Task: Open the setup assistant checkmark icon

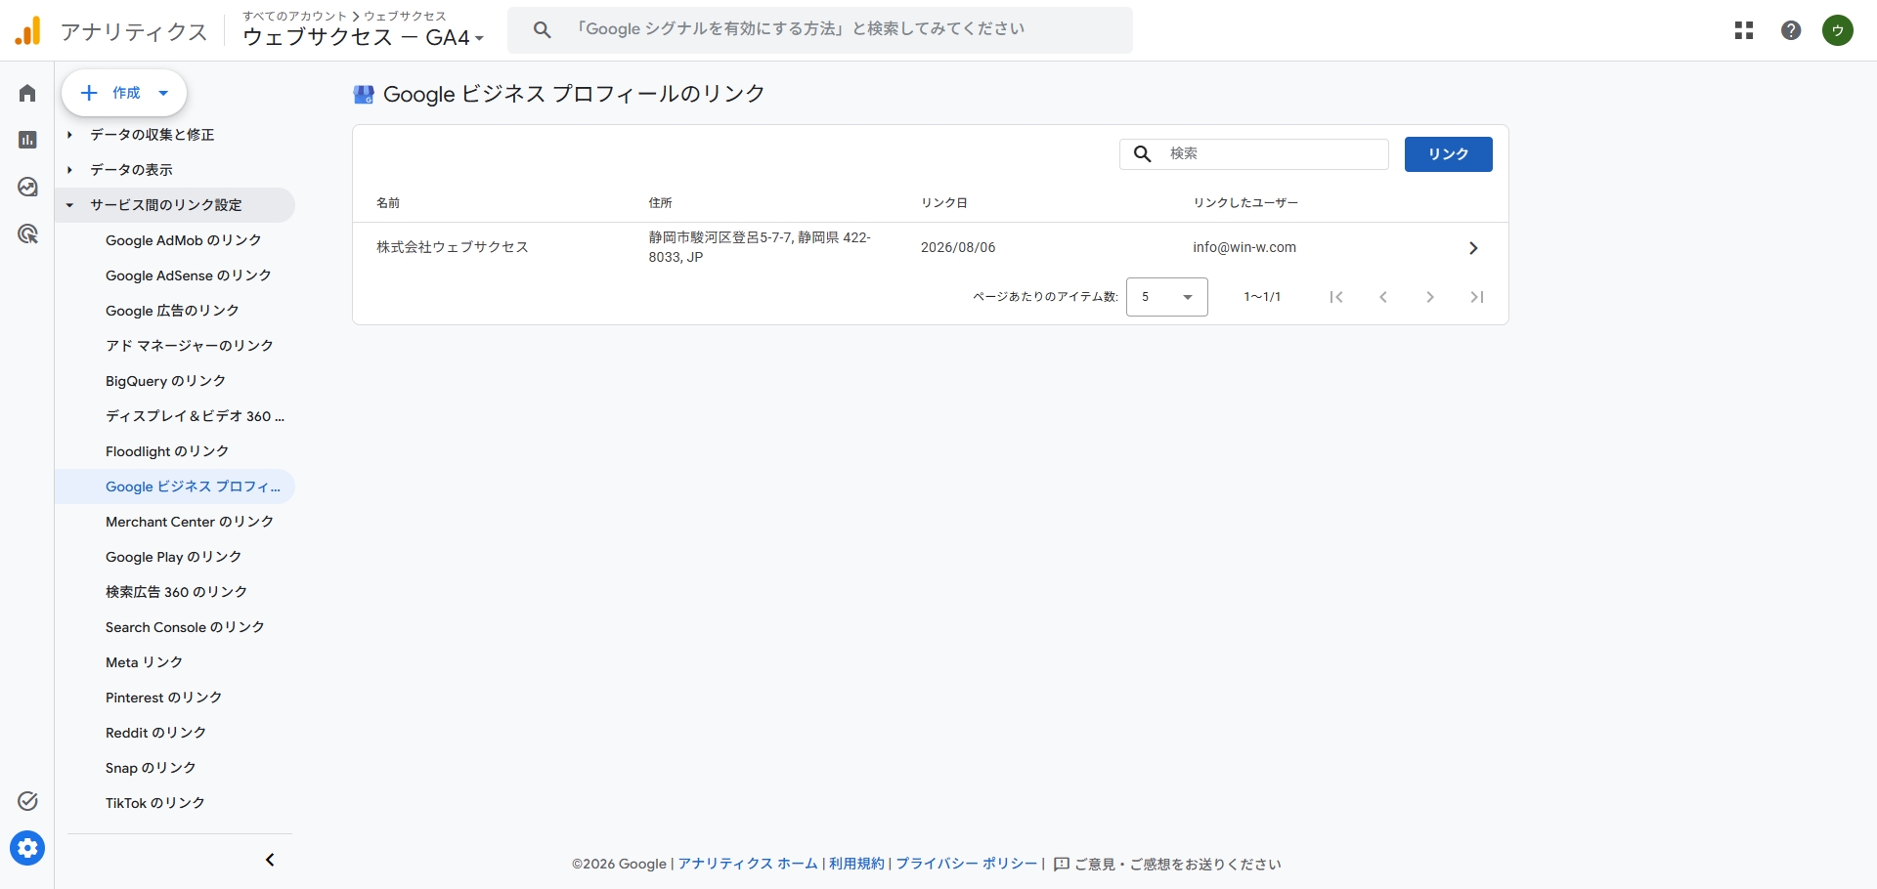Action: tap(27, 801)
